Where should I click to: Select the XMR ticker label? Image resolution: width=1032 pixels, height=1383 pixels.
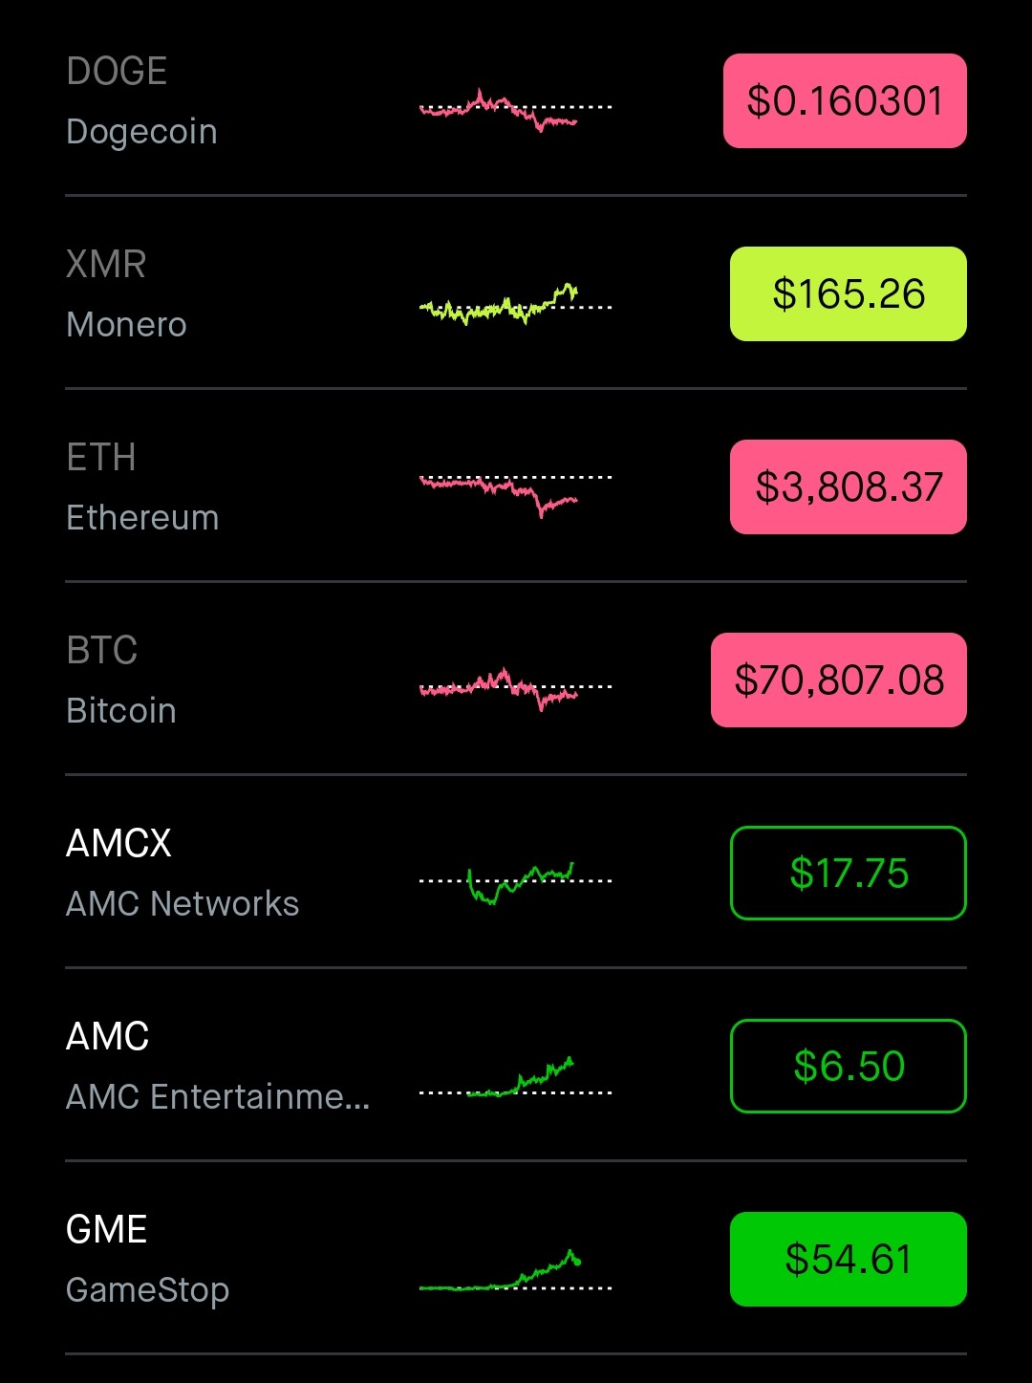[106, 265]
